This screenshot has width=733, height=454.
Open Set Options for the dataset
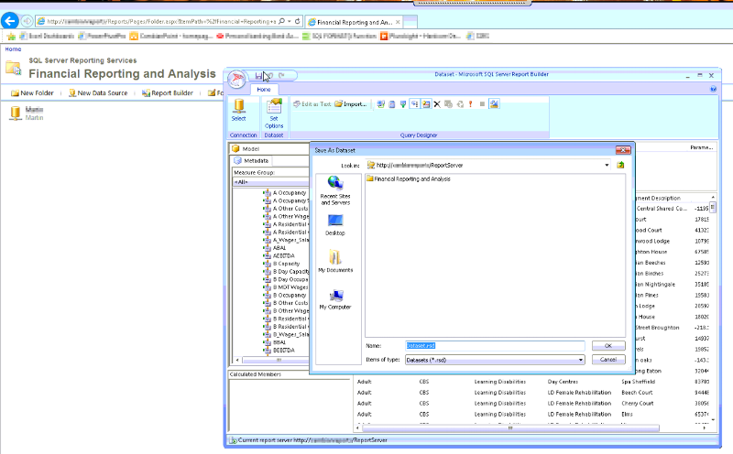click(274, 113)
